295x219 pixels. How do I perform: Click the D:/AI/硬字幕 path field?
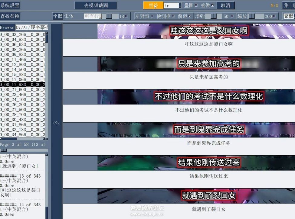click(x=31, y=27)
